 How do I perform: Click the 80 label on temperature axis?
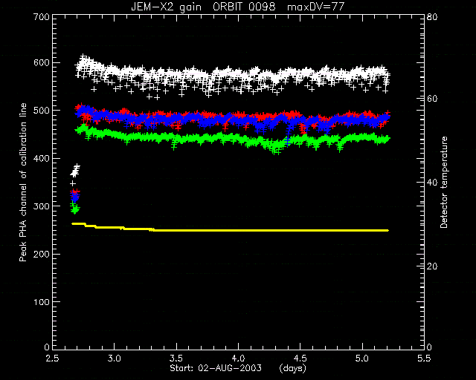(x=432, y=16)
